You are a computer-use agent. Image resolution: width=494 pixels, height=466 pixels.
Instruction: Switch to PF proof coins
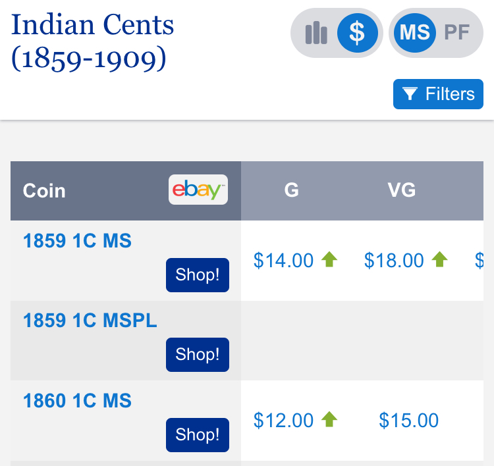(457, 32)
